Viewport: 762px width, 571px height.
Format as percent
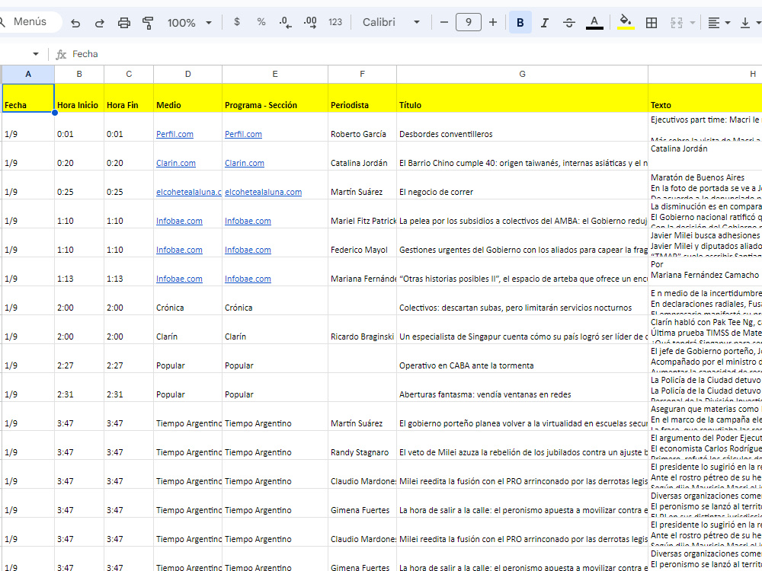click(261, 22)
